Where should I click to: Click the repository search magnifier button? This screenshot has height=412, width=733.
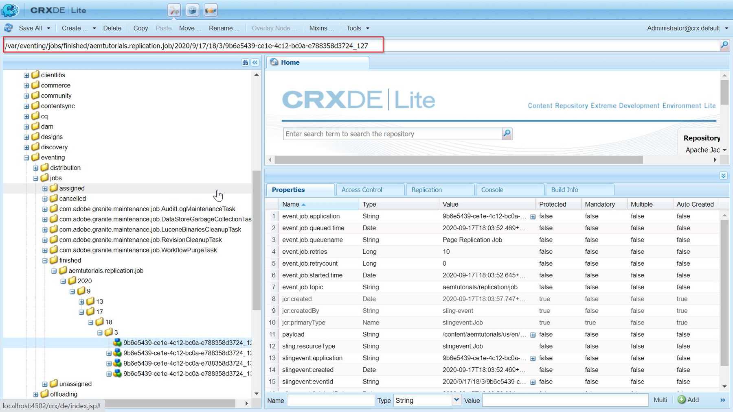[x=507, y=134]
